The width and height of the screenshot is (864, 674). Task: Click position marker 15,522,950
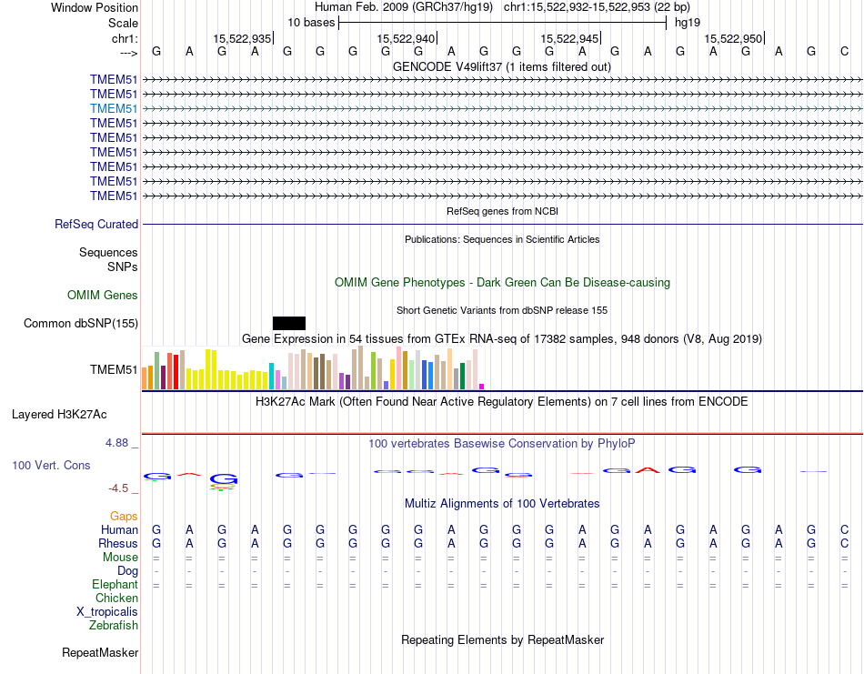[x=733, y=38]
